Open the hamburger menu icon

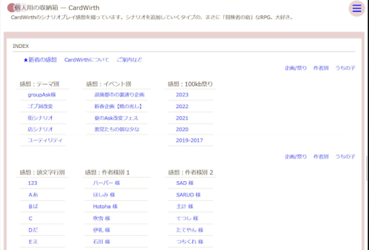[357, 8]
